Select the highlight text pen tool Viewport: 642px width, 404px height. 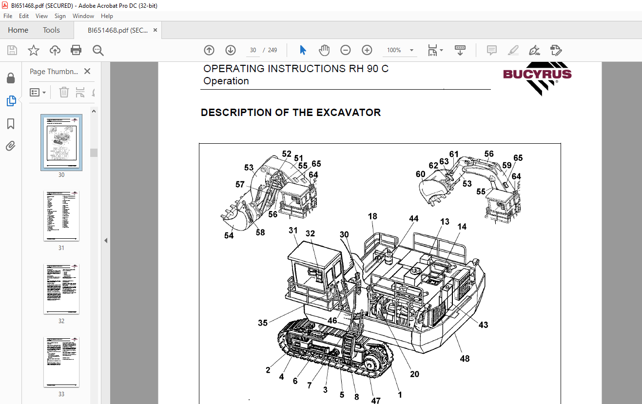[x=513, y=50]
